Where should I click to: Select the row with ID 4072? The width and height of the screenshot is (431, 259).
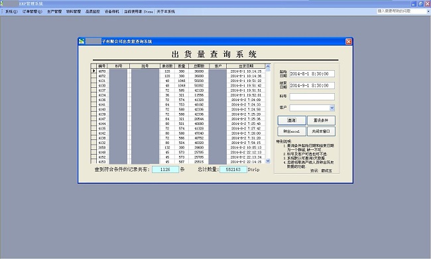(x=178, y=76)
